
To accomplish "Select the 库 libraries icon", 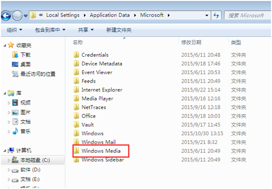I will [x=11, y=93].
